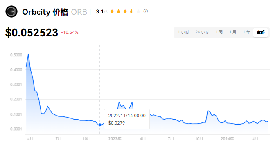Click the half-filled fourth star
The width and height of the screenshot is (273, 147).
(131, 11)
